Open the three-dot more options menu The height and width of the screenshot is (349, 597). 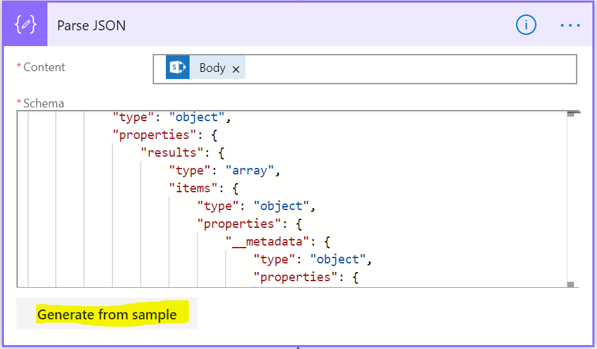(x=569, y=25)
